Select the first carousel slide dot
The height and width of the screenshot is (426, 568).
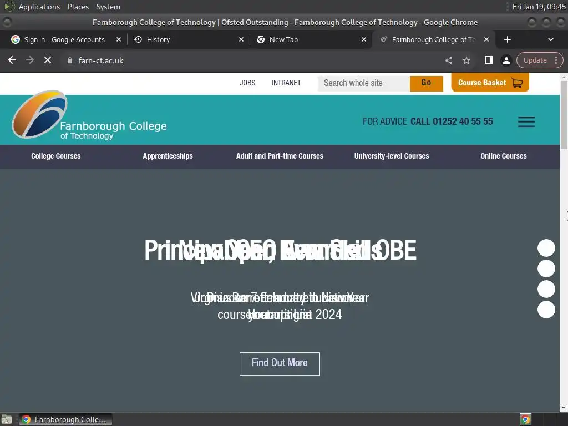point(546,248)
